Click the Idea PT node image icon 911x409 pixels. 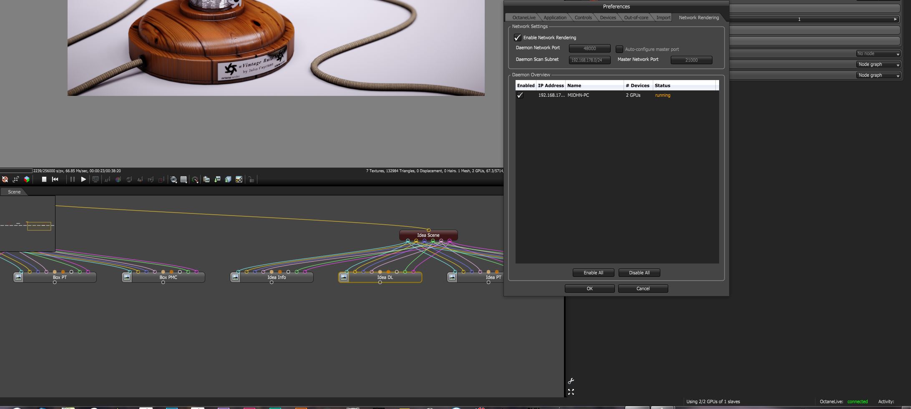pos(452,277)
